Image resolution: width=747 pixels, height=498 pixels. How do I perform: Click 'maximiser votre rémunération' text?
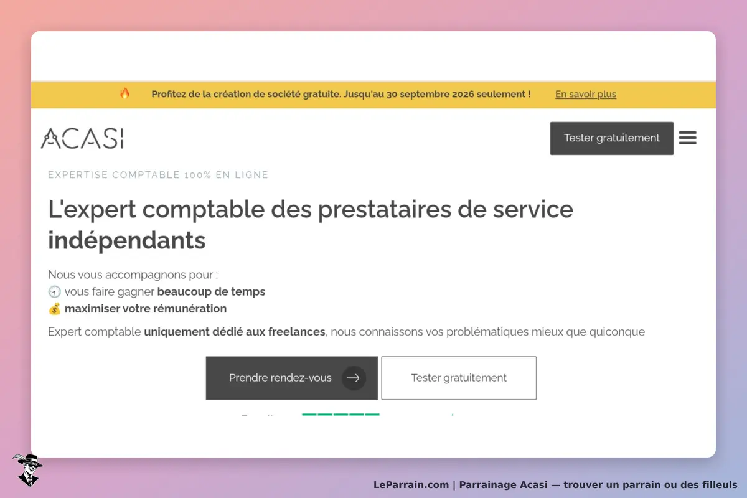tap(146, 309)
